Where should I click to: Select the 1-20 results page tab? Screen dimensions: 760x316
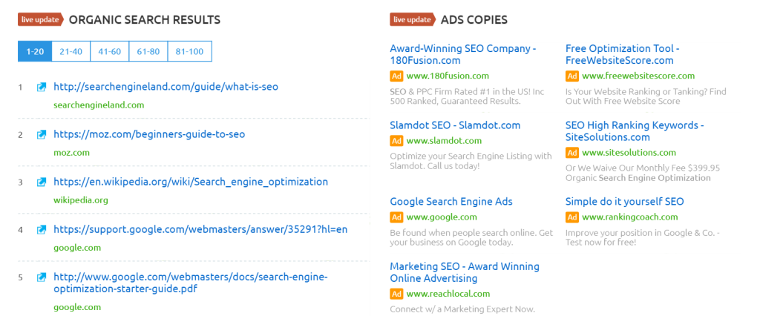35,51
